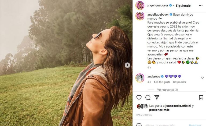Save the post with the bookmark icon

[x=201, y=97]
